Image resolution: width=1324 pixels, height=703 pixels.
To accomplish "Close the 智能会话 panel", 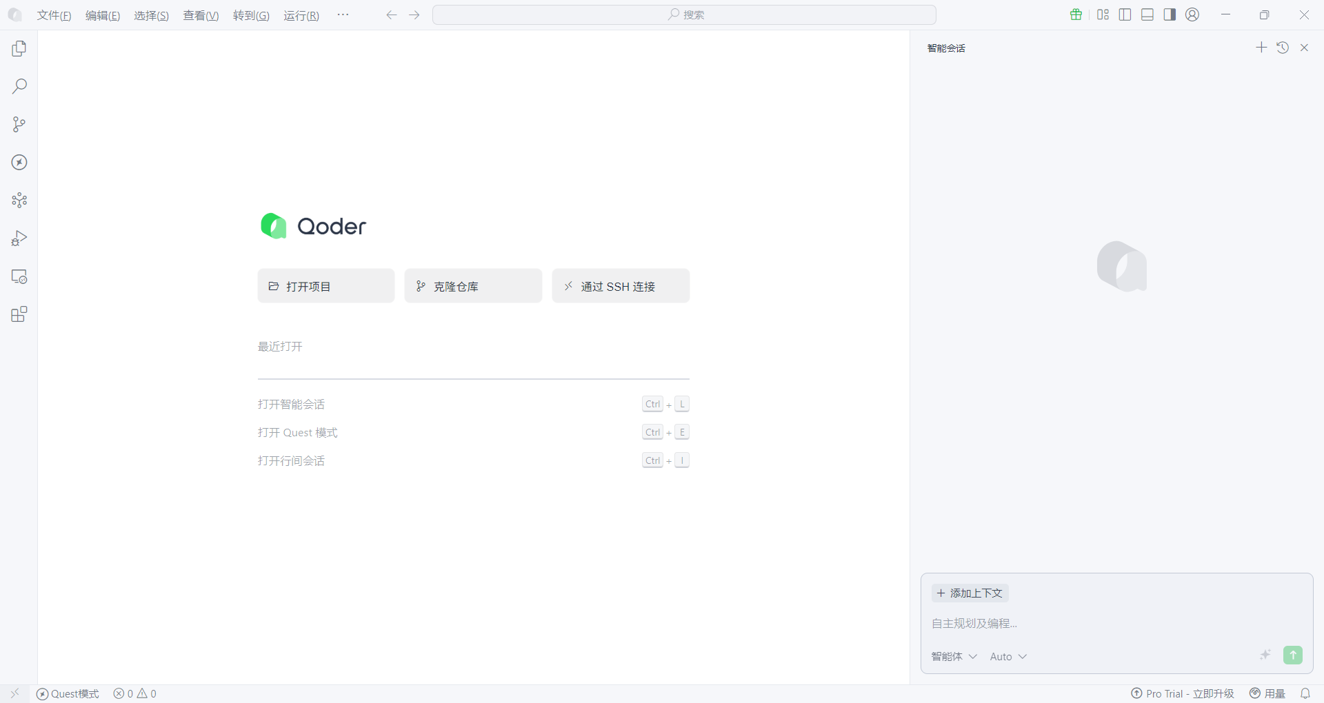I will point(1304,48).
